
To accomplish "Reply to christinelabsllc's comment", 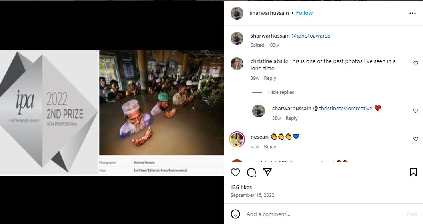I will coord(270,78).
